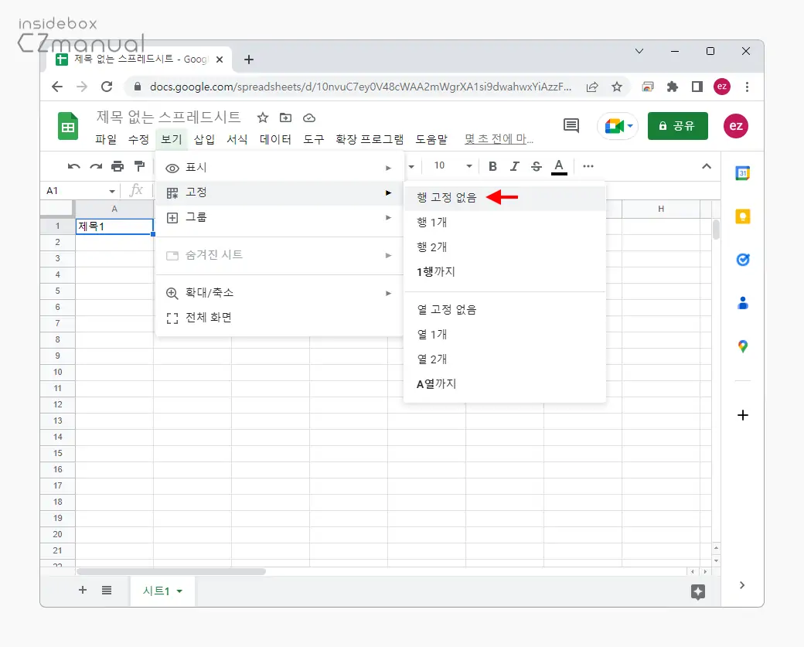Click the 공유 share button
The image size is (804, 647).
pos(677,125)
